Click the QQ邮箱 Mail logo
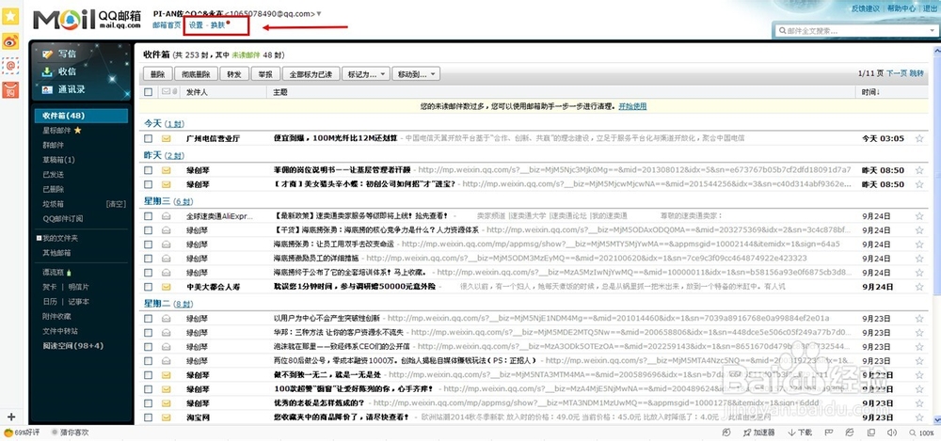Screen dimensions: 941x441 [x=87, y=19]
